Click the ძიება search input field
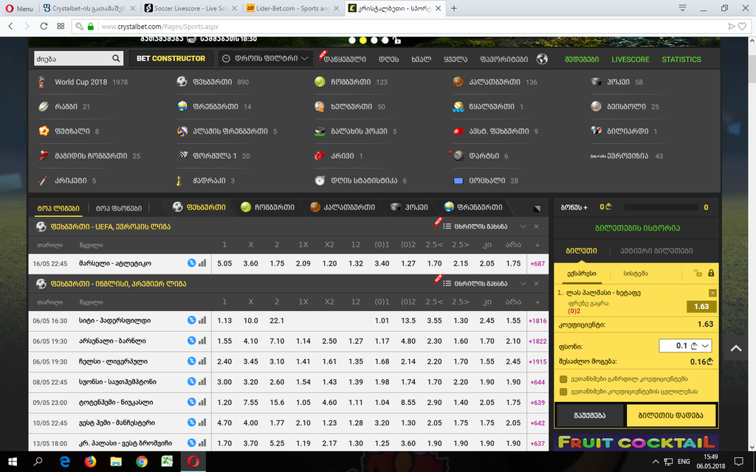This screenshot has height=472, width=756. coord(72,58)
